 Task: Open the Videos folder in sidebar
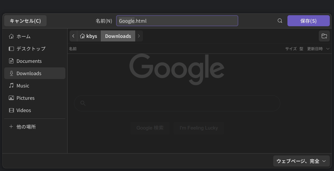(x=35, y=110)
